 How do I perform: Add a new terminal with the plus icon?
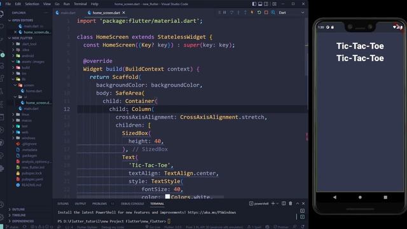point(273,204)
